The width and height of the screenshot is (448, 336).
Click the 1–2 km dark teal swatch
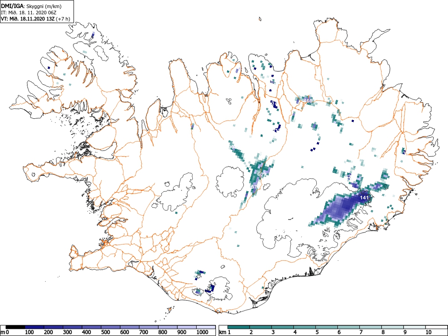pos(239,327)
